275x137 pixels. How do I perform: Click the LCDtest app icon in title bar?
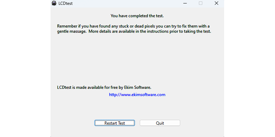pyautogui.click(x=54, y=3)
